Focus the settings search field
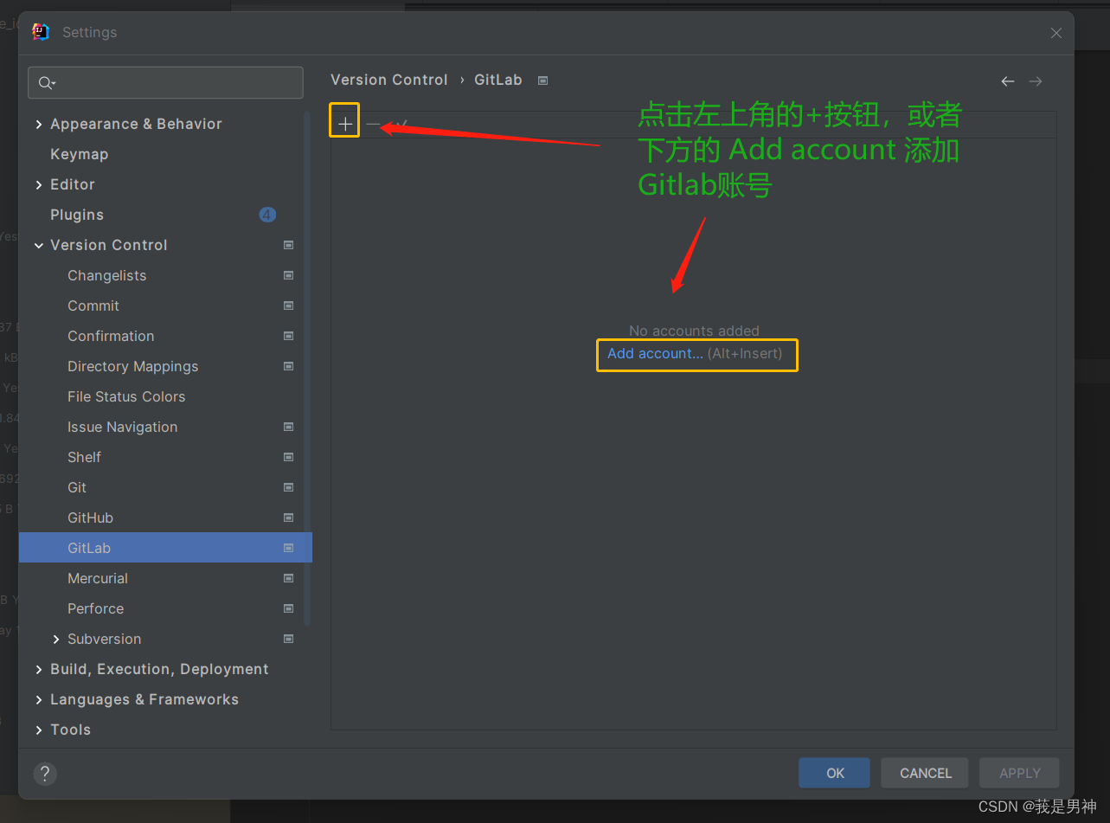The height and width of the screenshot is (823, 1110). click(165, 83)
